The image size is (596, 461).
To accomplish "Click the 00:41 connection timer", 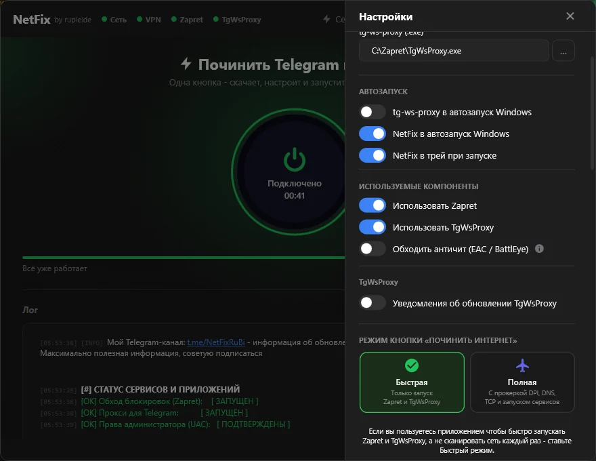I will click(295, 195).
